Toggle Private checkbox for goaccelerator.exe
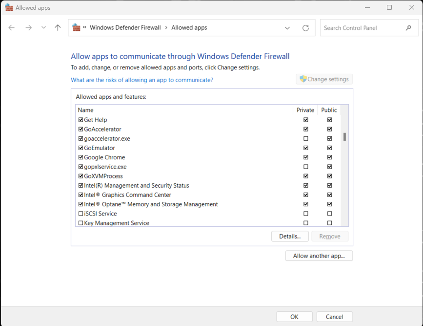This screenshot has height=326, width=423. point(305,138)
